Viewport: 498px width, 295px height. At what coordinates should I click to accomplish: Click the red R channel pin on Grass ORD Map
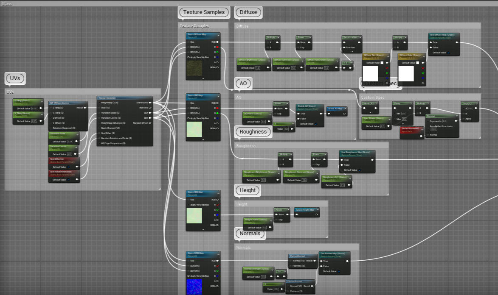click(x=217, y=108)
